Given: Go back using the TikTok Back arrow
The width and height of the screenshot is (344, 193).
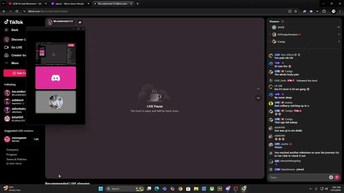Looking at the screenshot, I should pos(11,30).
